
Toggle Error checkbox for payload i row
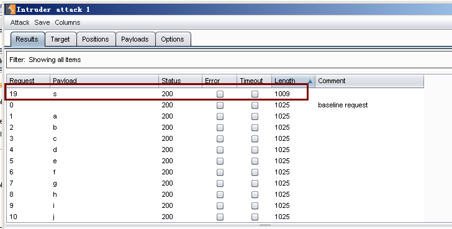[220, 205]
